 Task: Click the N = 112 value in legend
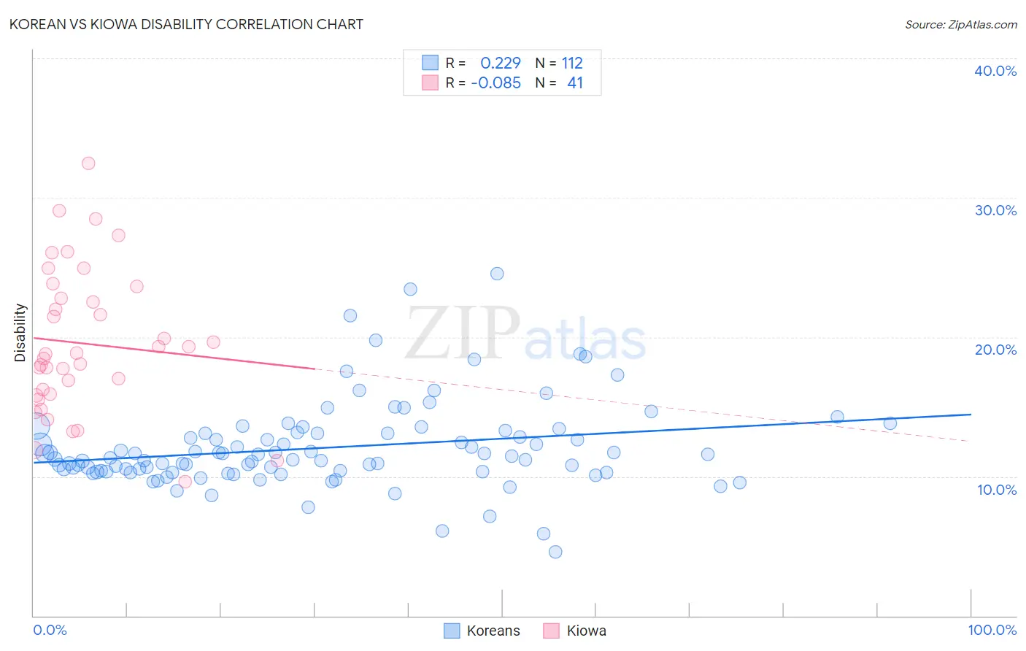[x=559, y=63]
